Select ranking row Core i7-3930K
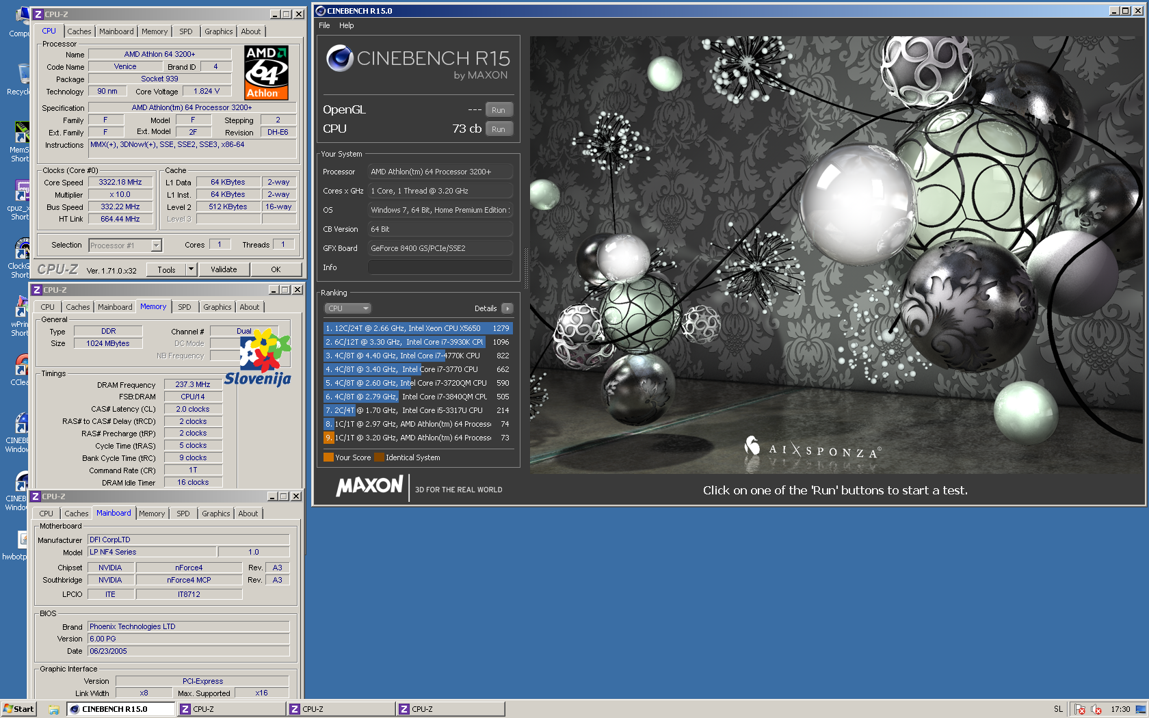 pyautogui.click(x=418, y=342)
